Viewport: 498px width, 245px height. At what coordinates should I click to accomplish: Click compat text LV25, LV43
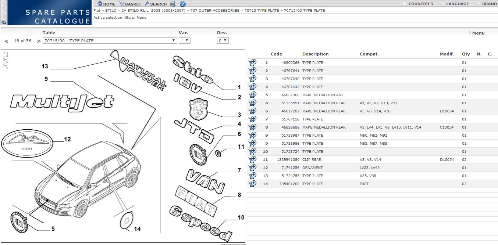(x=370, y=168)
